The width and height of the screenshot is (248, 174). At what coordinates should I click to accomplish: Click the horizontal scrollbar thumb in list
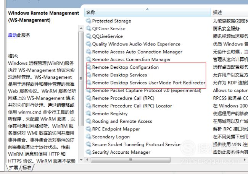pyautogui.click(x=130, y=160)
